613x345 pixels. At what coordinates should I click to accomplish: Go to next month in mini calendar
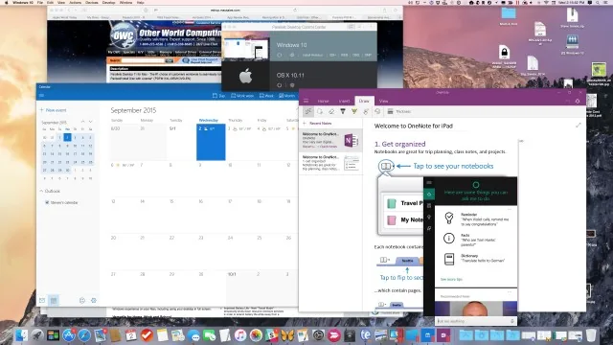pos(91,122)
